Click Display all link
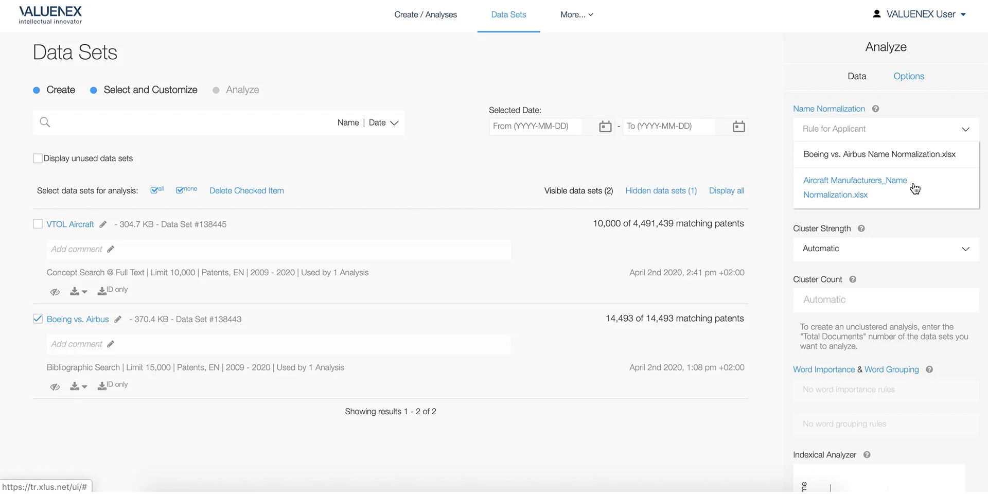Image resolution: width=988 pixels, height=494 pixels. point(727,191)
